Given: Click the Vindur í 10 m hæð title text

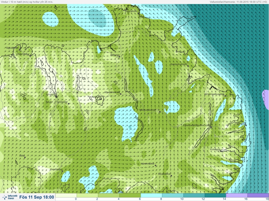Looking at the screenshot, I should coord(27,2).
